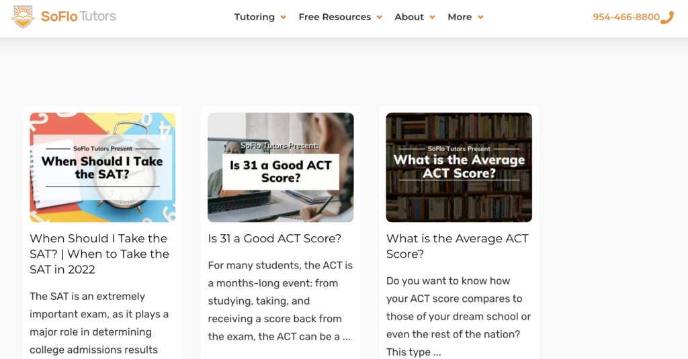This screenshot has height=359, width=688.
Task: Click the 'What is the Average ACT Score?' article title
Action: [457, 246]
